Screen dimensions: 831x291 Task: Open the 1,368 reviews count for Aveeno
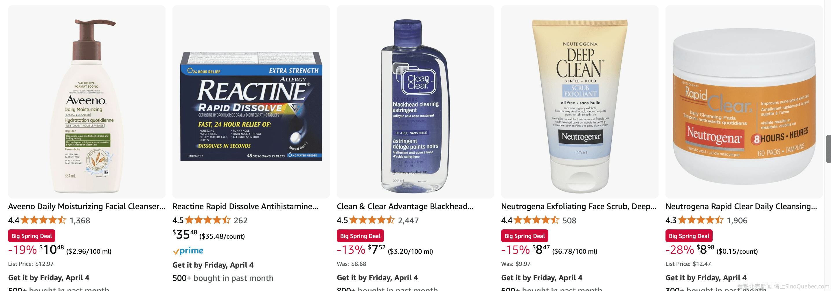tap(80, 221)
